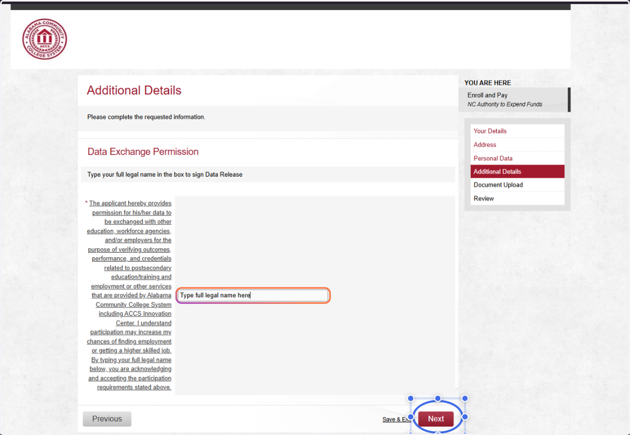Click the Alabama Community College System logo
Screen dimensions: 630x435
(45, 39)
